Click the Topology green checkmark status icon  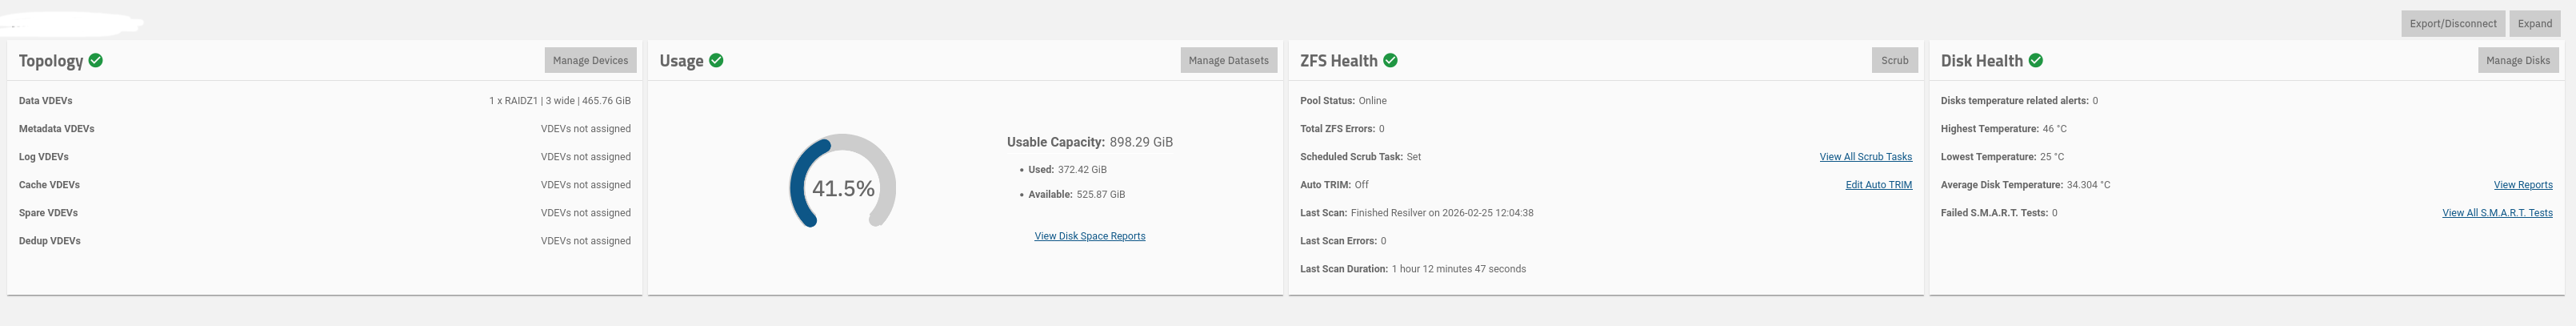coord(96,60)
